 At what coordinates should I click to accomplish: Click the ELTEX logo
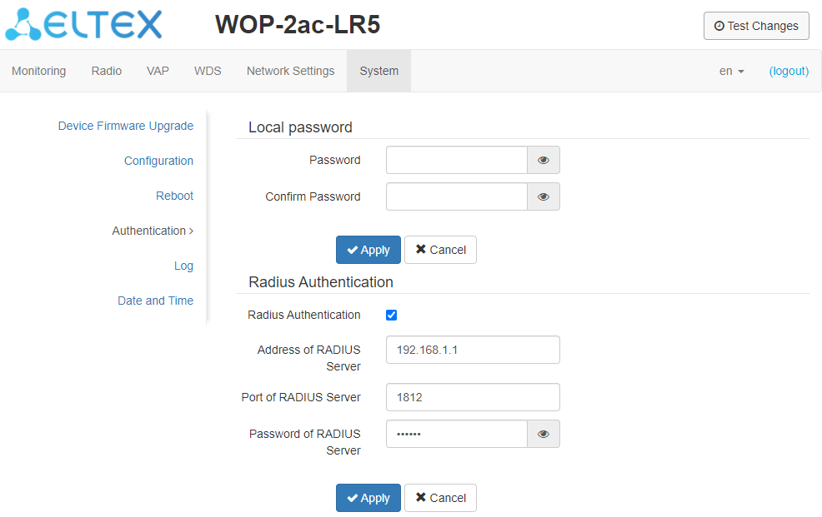(83, 25)
